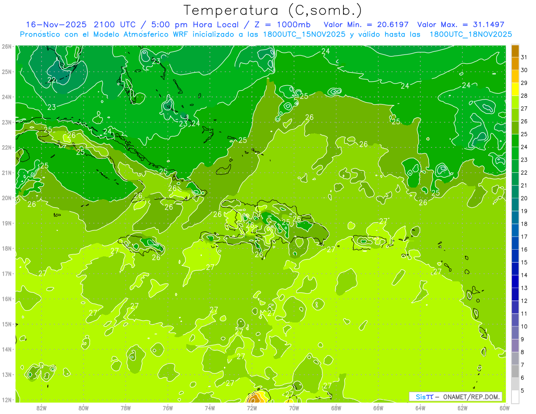Click the "20N" latitude axis label
The width and height of the screenshot is (536, 414).
7,198
